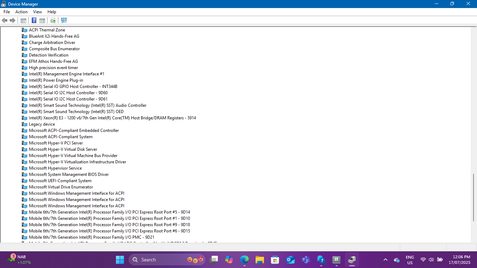Click the device icon beside Microsoft UEFI-Compliant System
477x268 pixels.
coord(24,181)
